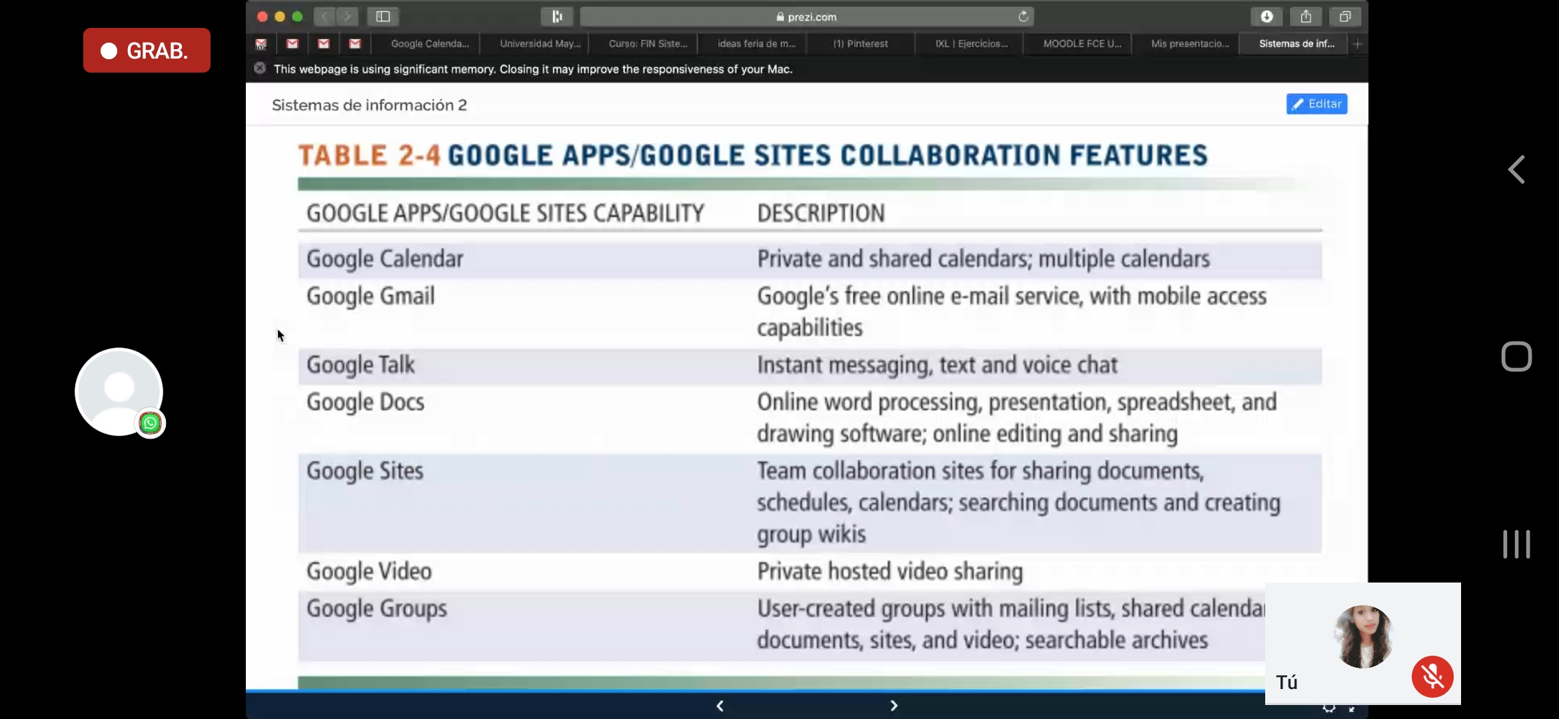Reload the prezi.com page
Screen dimensions: 1559x719
tap(1023, 17)
